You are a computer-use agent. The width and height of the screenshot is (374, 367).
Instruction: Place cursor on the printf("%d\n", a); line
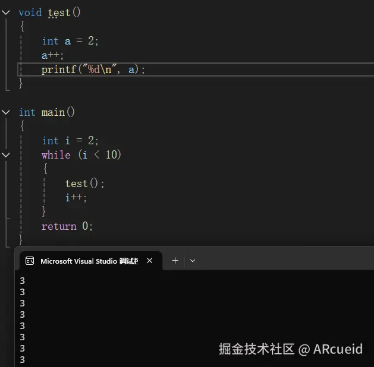(x=93, y=69)
